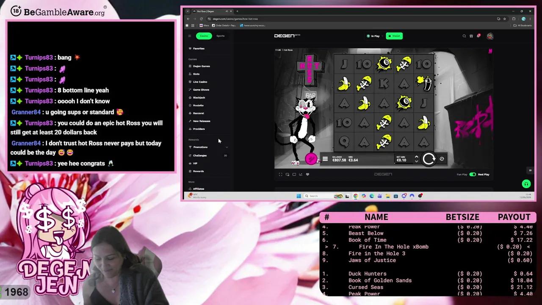Expand the Promotions chevron
This screenshot has width=542, height=305.
227,147
